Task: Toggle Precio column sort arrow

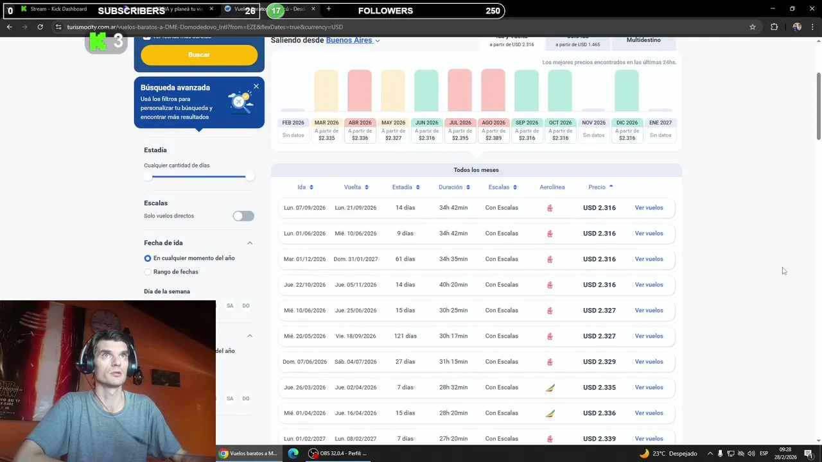Action: [611, 187]
